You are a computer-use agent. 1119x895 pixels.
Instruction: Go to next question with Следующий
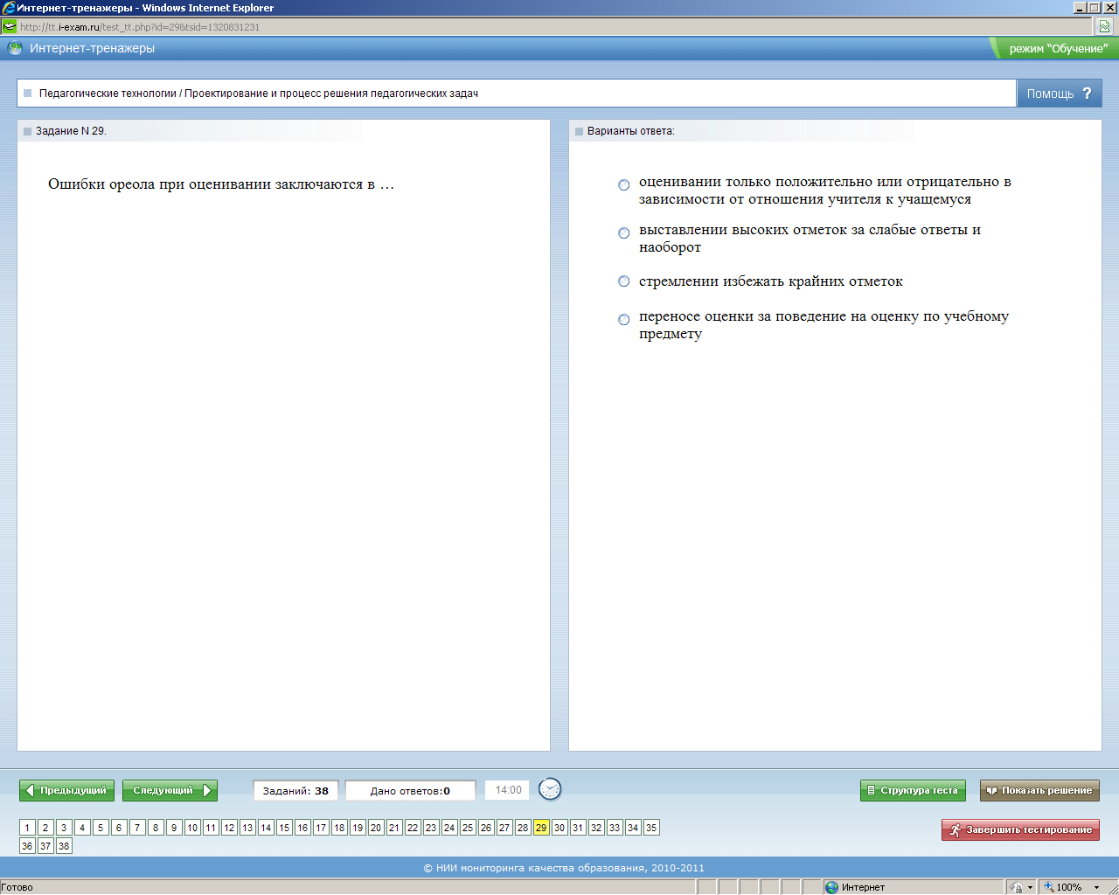[170, 790]
